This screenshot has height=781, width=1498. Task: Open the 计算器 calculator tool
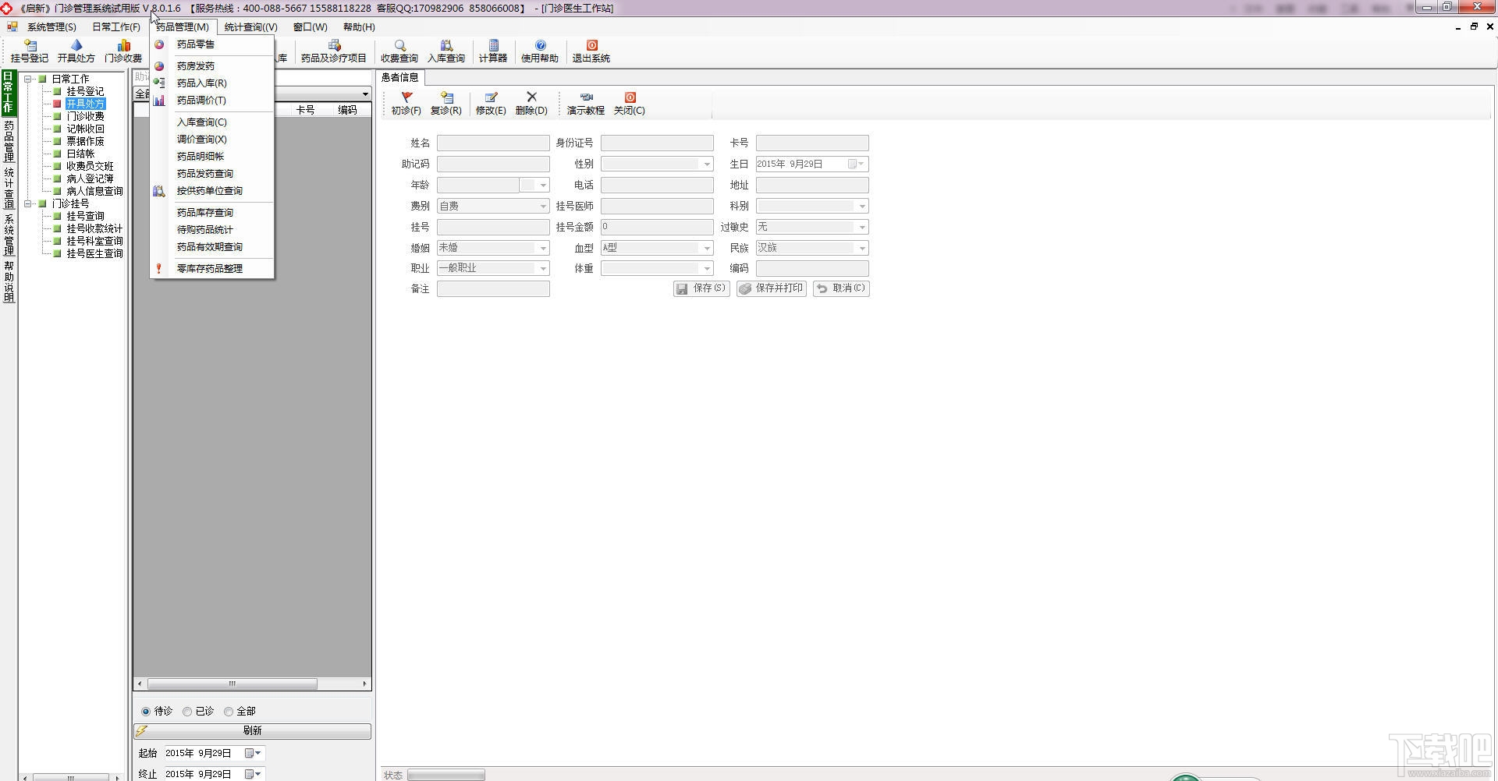tap(493, 51)
